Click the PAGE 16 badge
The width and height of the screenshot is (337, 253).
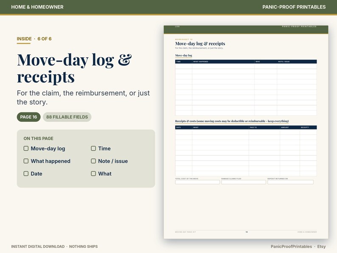pos(28,117)
